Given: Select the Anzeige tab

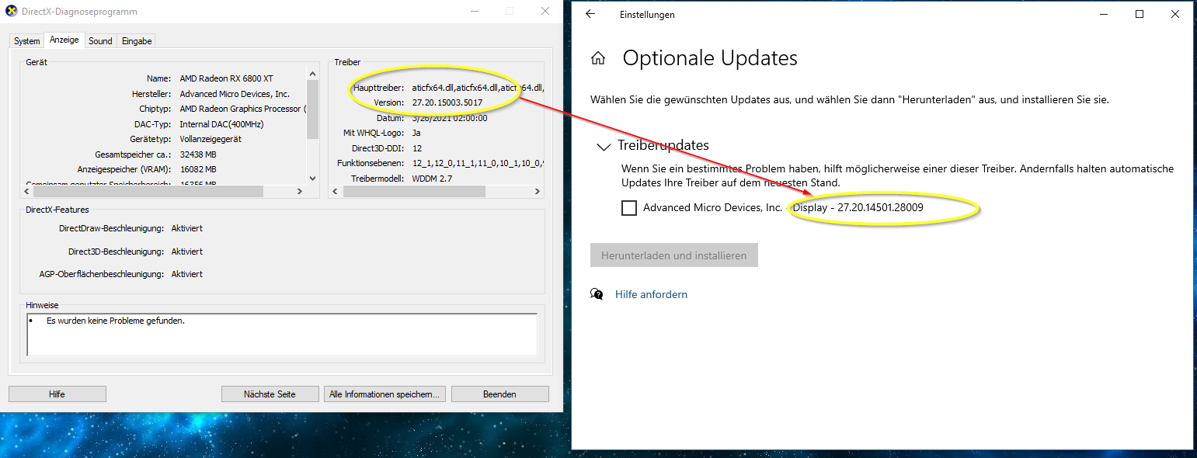Looking at the screenshot, I should [64, 40].
